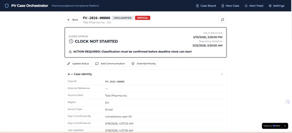Click the ACTION REQUIRED classification message
292x133 pixels.
[x=132, y=52]
